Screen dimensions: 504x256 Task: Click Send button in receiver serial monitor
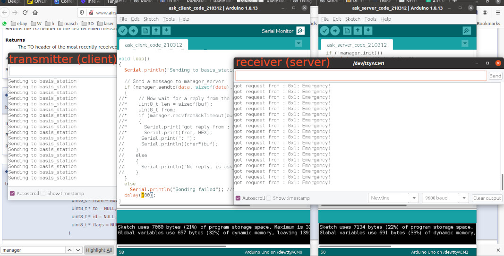tap(495, 76)
